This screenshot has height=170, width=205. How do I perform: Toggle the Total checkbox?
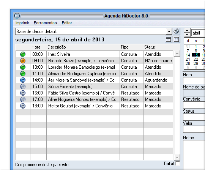[178, 163]
